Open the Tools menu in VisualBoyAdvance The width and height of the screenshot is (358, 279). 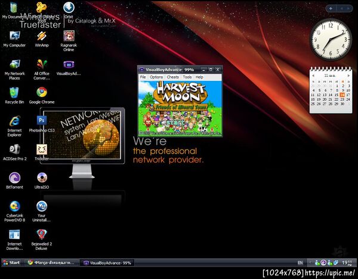187,77
